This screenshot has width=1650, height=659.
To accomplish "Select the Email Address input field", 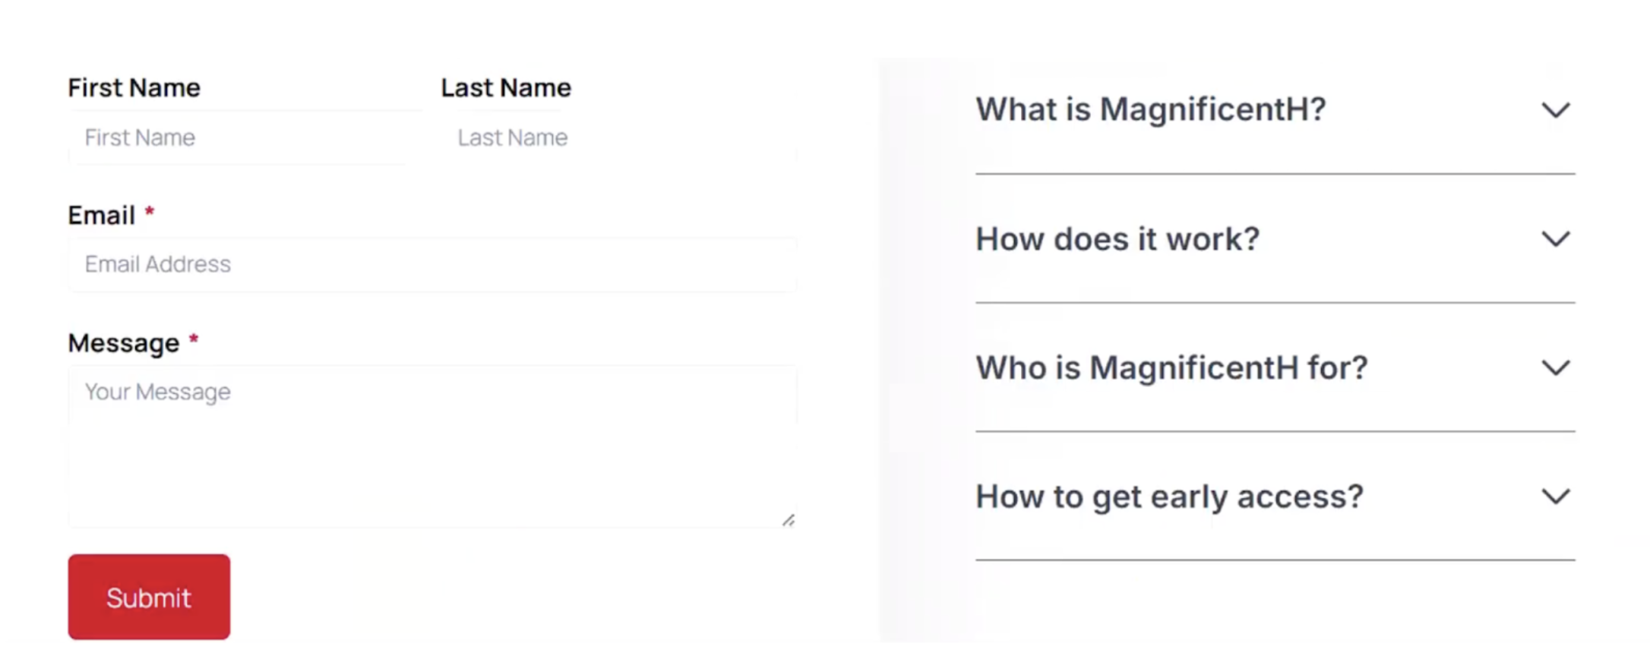I will [x=433, y=265].
